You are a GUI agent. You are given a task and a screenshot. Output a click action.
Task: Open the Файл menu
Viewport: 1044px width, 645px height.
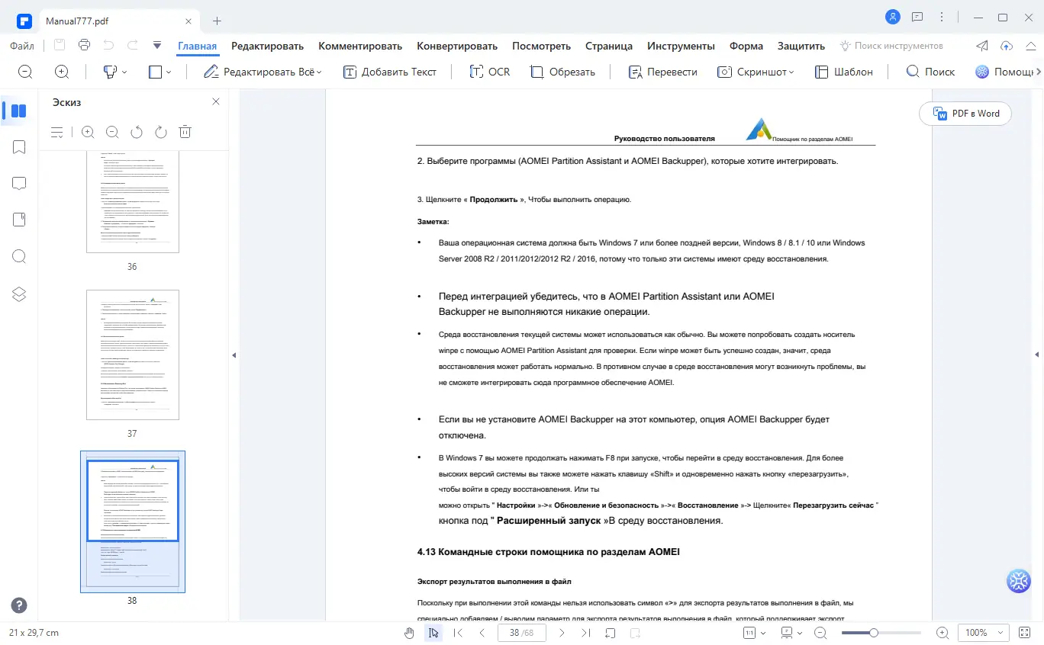pyautogui.click(x=21, y=46)
